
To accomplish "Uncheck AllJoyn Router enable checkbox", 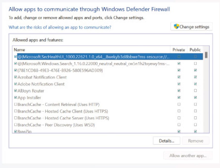I will coord(15,91).
